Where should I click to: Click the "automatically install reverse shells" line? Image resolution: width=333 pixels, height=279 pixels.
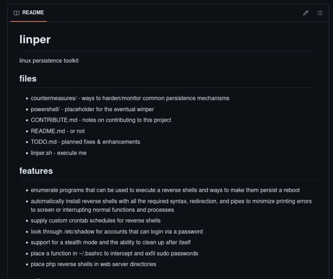click(x=171, y=201)
